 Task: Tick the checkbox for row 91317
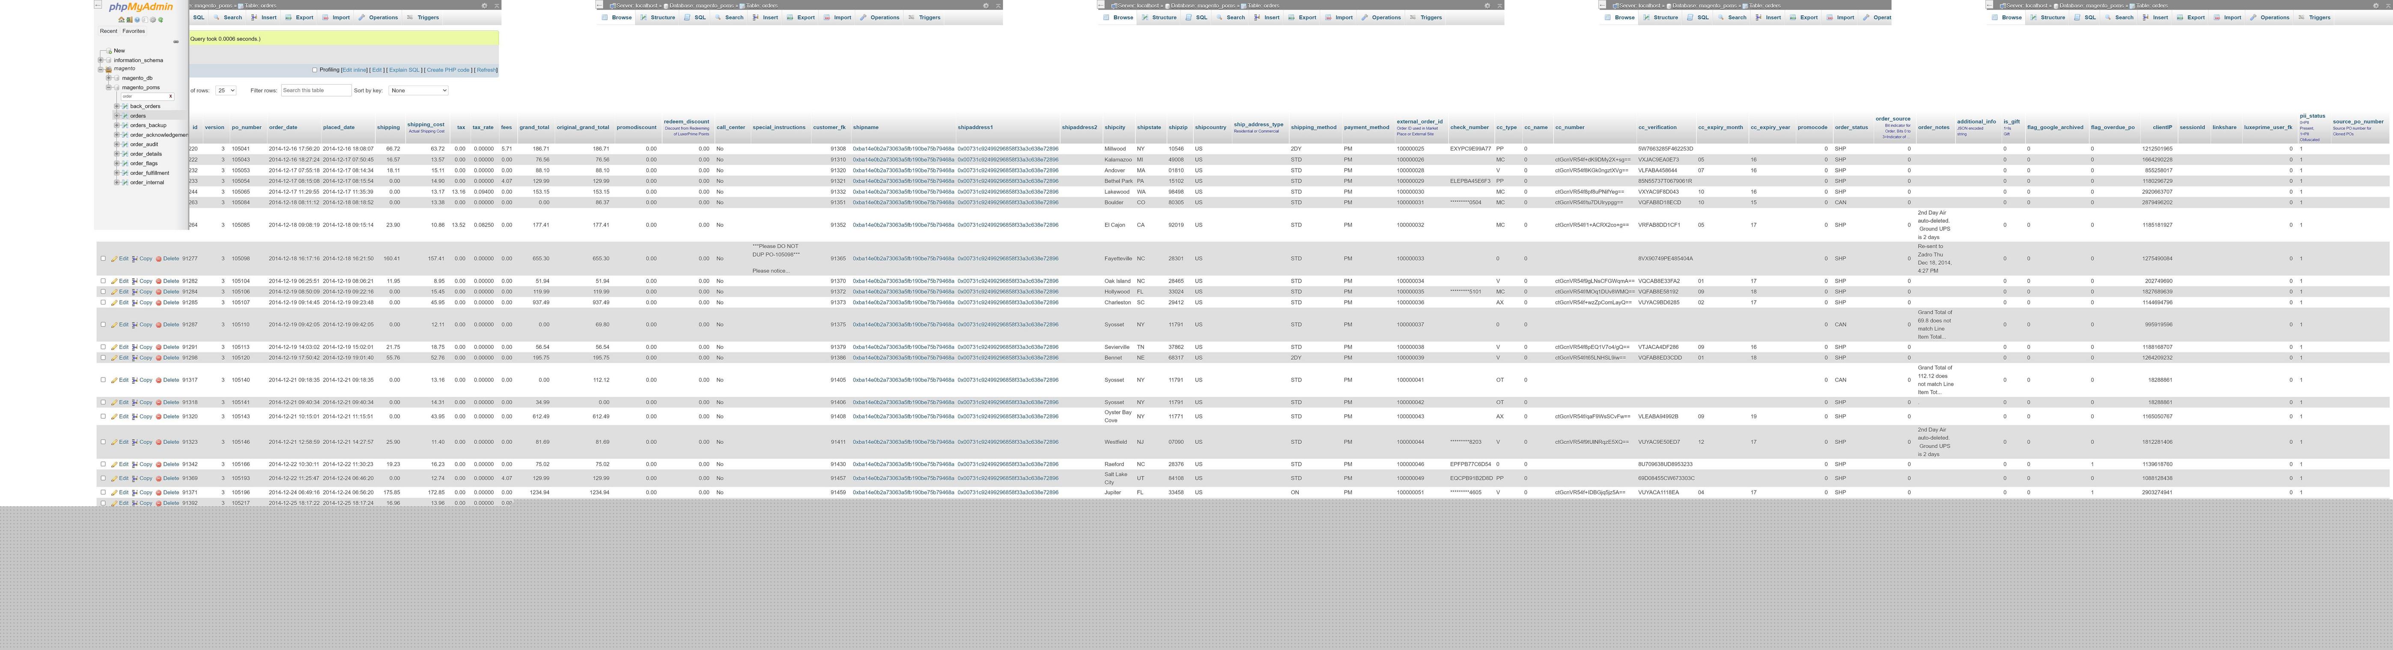(103, 380)
